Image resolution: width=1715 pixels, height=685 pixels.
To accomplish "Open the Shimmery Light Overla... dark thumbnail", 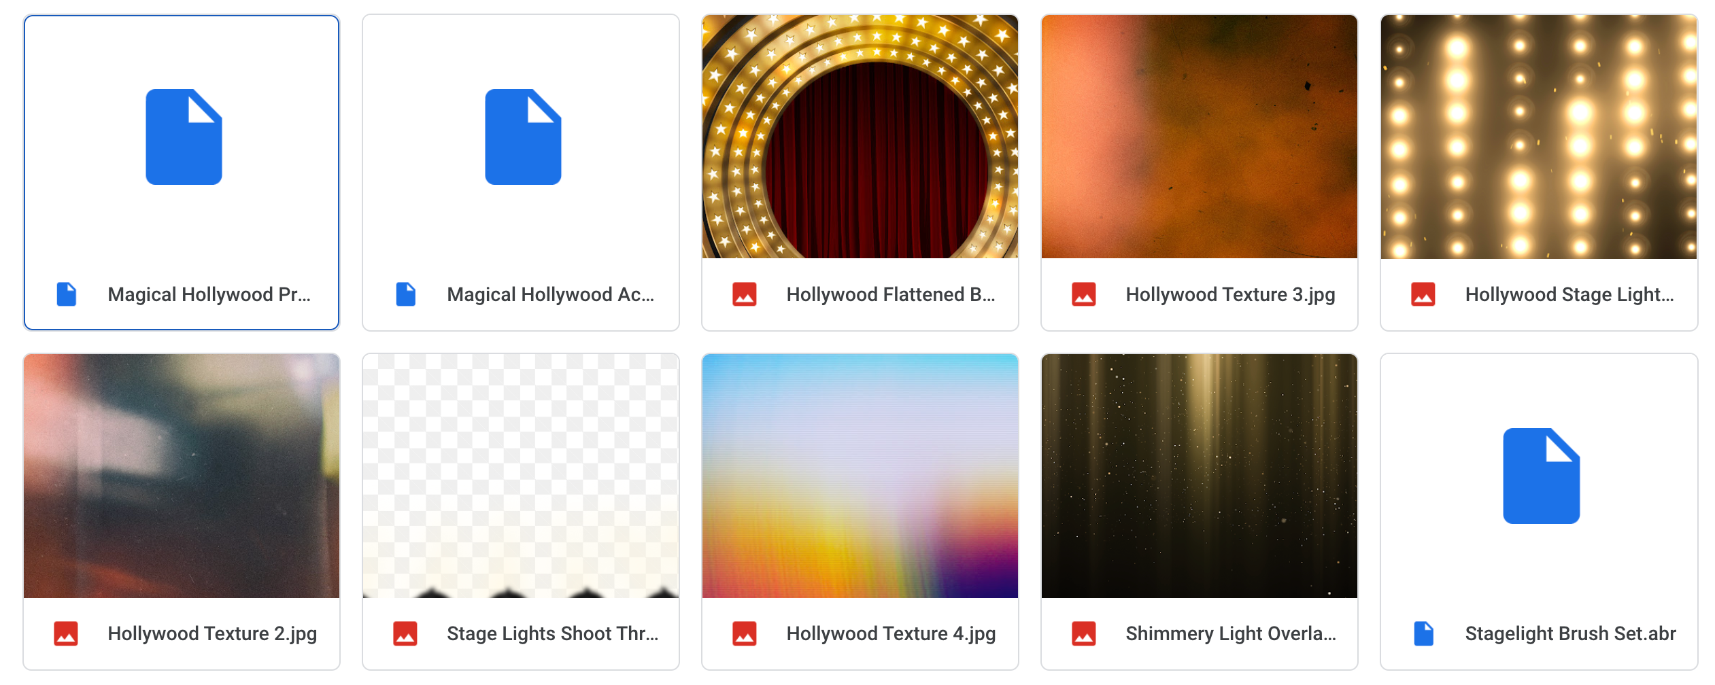I will click(x=1198, y=474).
